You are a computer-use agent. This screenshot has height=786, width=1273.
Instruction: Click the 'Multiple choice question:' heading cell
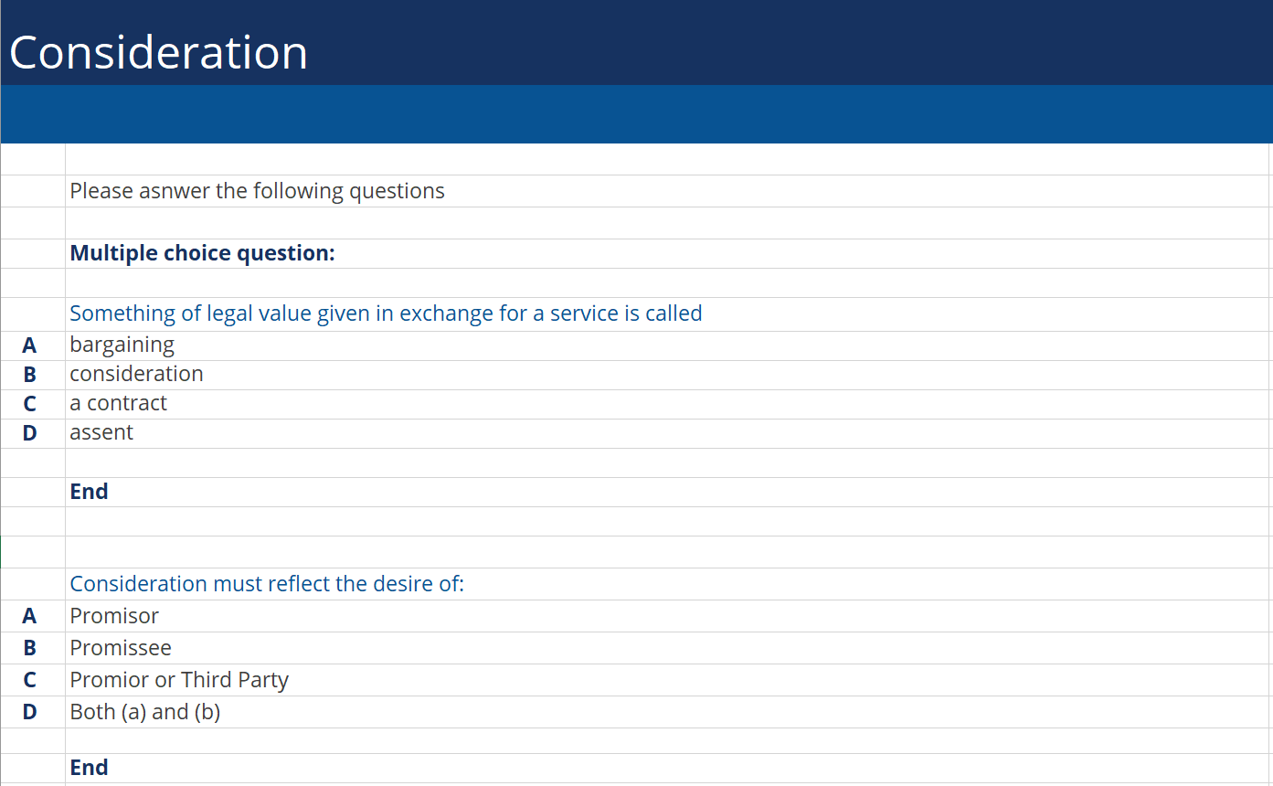tap(202, 253)
